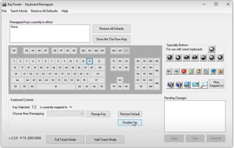This screenshot has width=234, height=148.
Task: Select keyboard key 30
Action: point(16,74)
